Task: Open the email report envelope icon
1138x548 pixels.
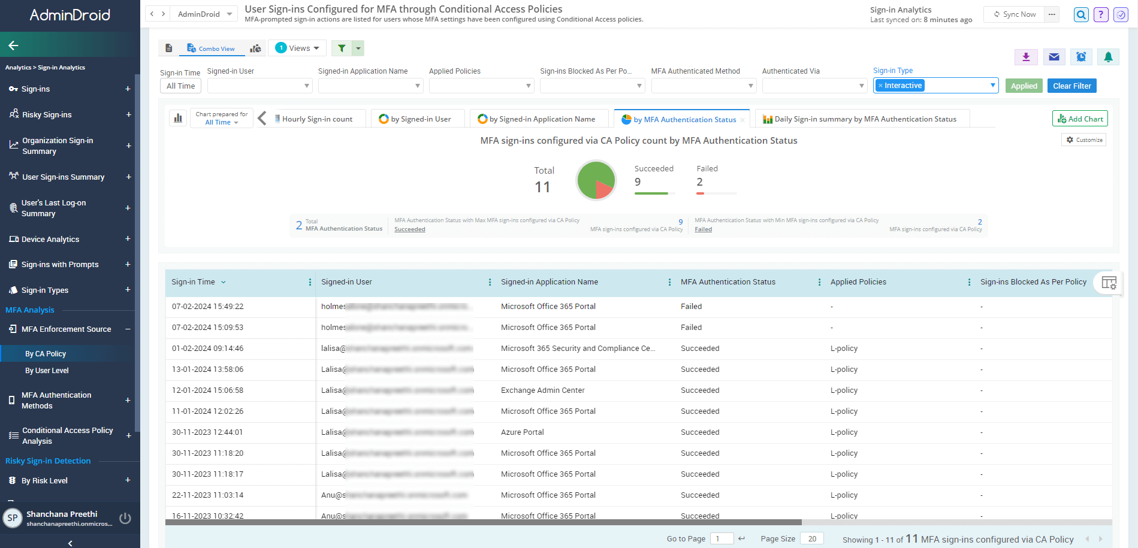Action: 1054,57
